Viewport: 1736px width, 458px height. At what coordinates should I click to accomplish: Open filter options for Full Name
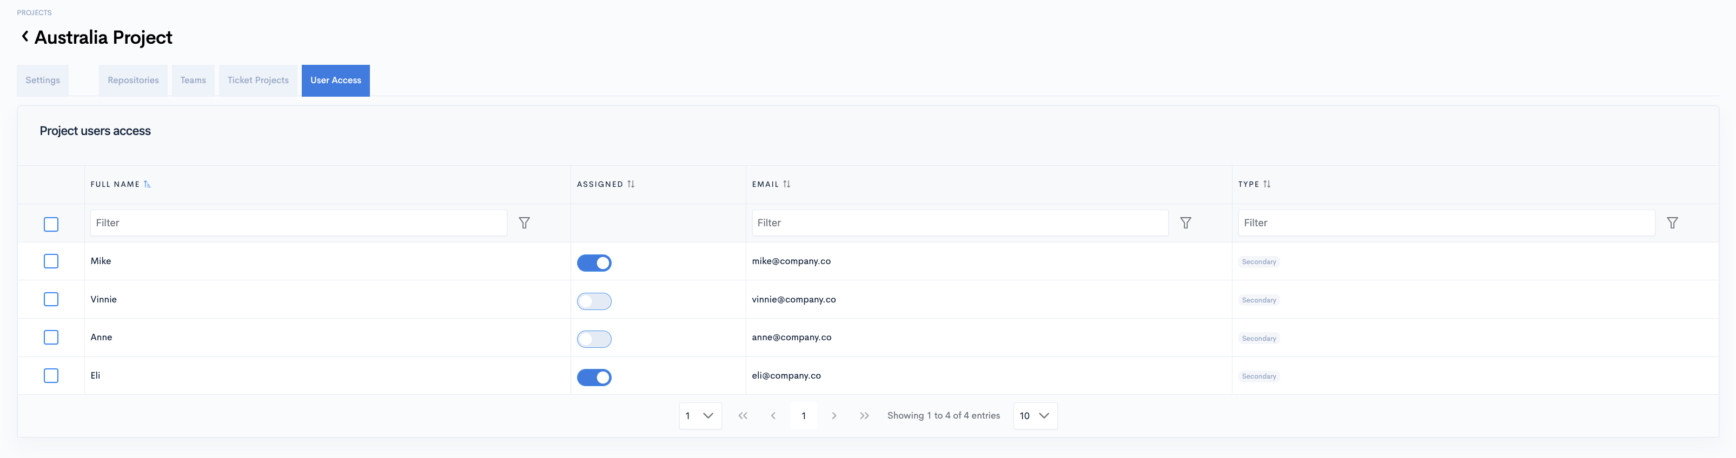tap(524, 223)
